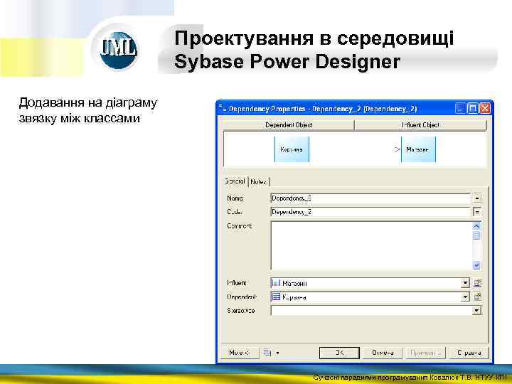Close the Dependency Properties dialog
This screenshot has height=384, width=512.
point(485,108)
